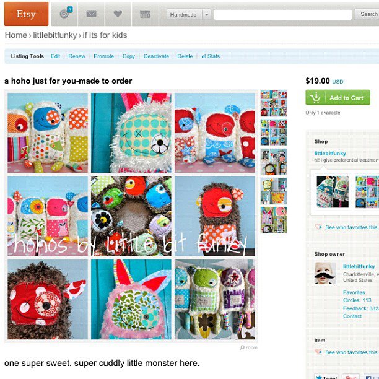Select the last thumbnail with pink bunny

(x=274, y=220)
